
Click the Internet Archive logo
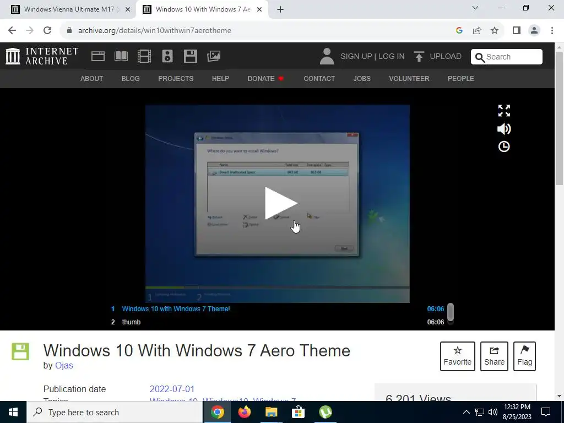pyautogui.click(x=42, y=57)
